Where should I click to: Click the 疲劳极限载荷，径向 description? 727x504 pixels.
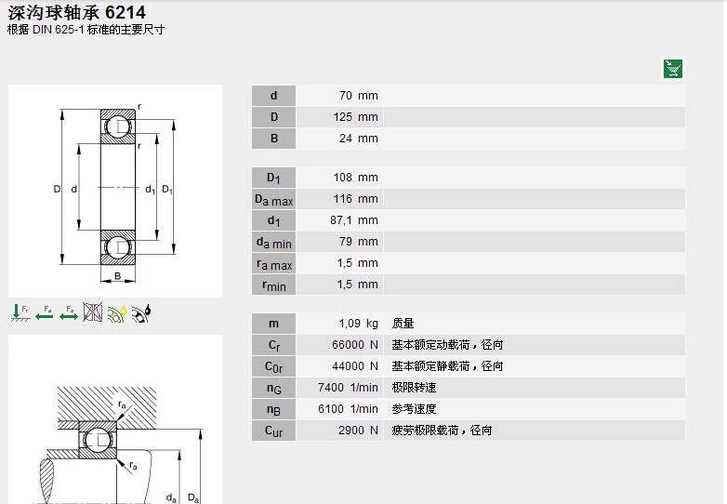point(442,431)
